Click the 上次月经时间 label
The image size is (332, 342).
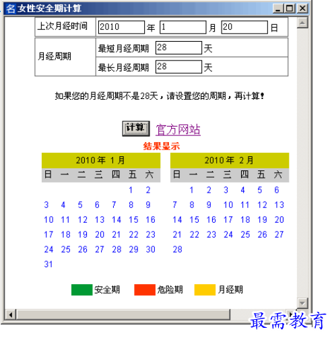62,26
